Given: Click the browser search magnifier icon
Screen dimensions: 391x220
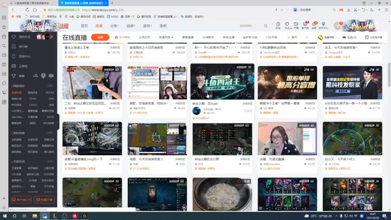Looking at the screenshot, I should [334, 10].
